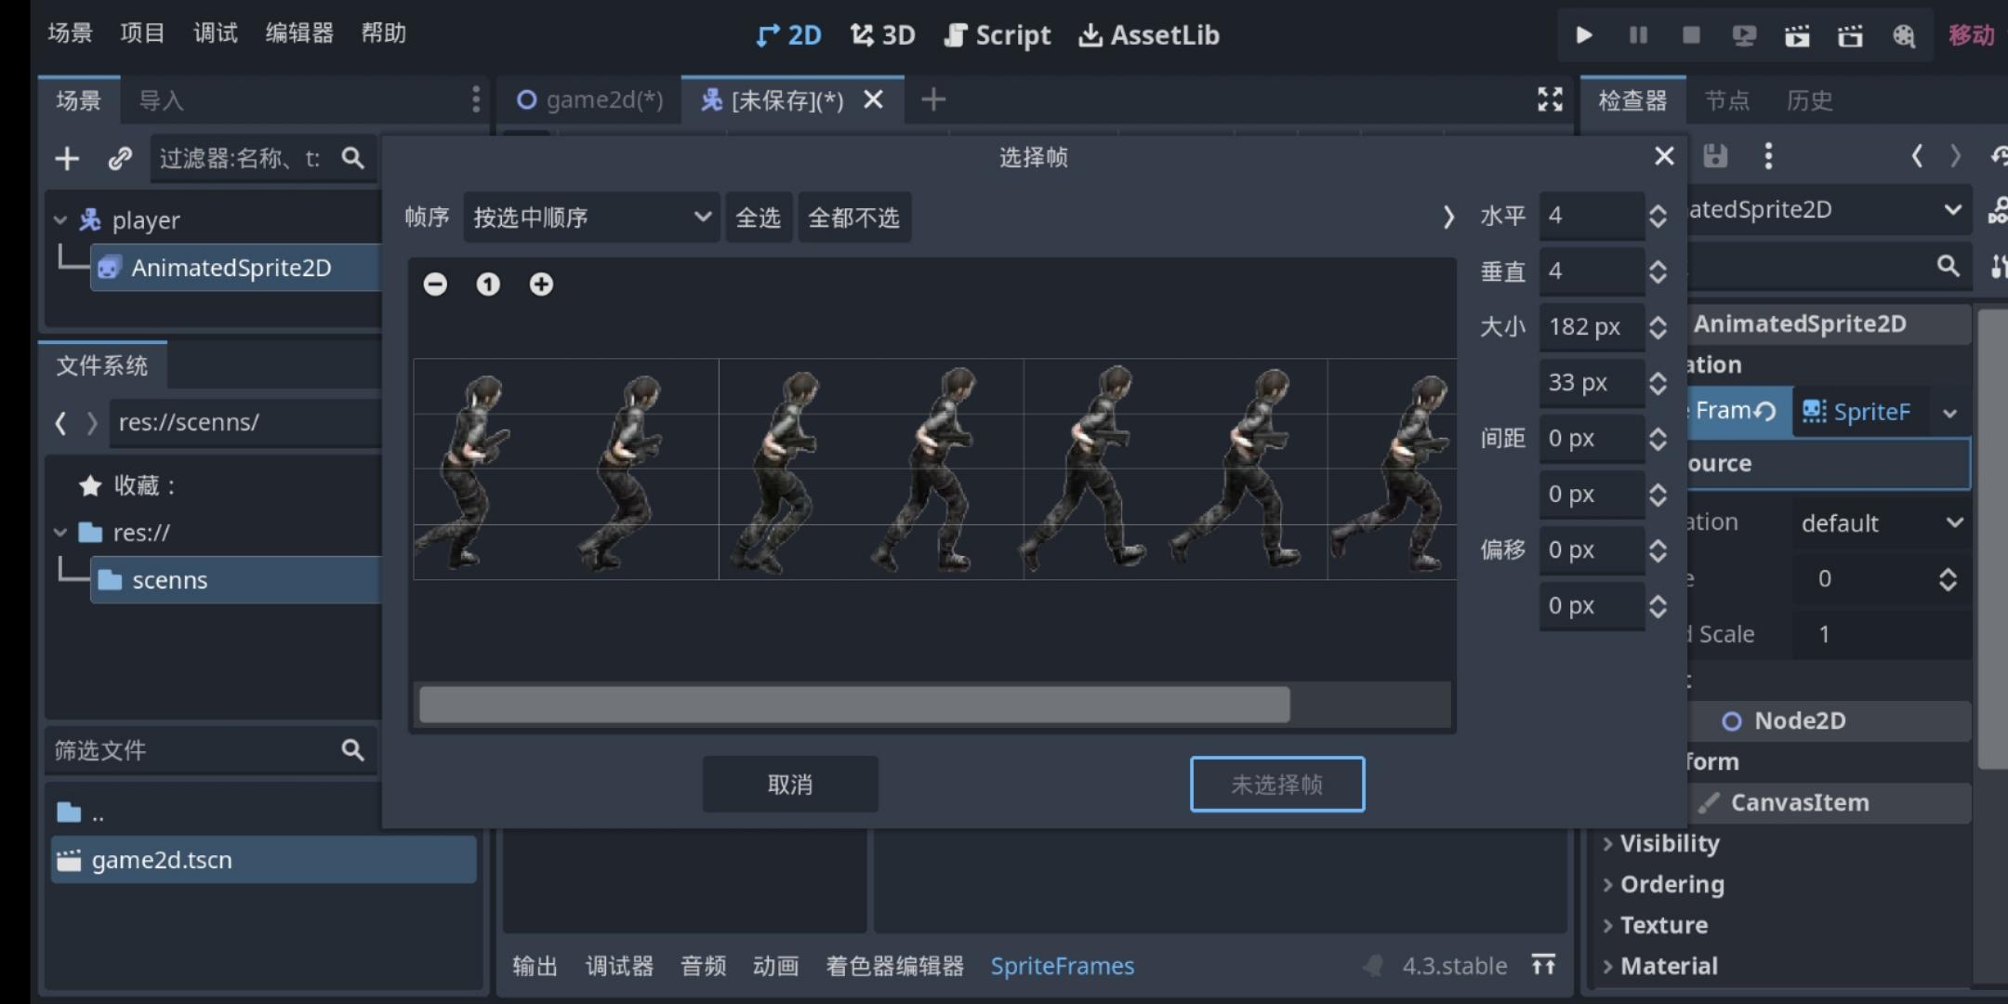Instantiate child scene link icon

coord(119,158)
